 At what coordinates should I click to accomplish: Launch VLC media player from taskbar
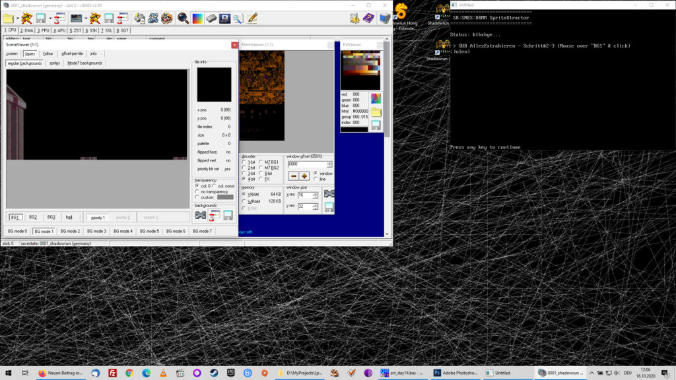pyautogui.click(x=163, y=373)
